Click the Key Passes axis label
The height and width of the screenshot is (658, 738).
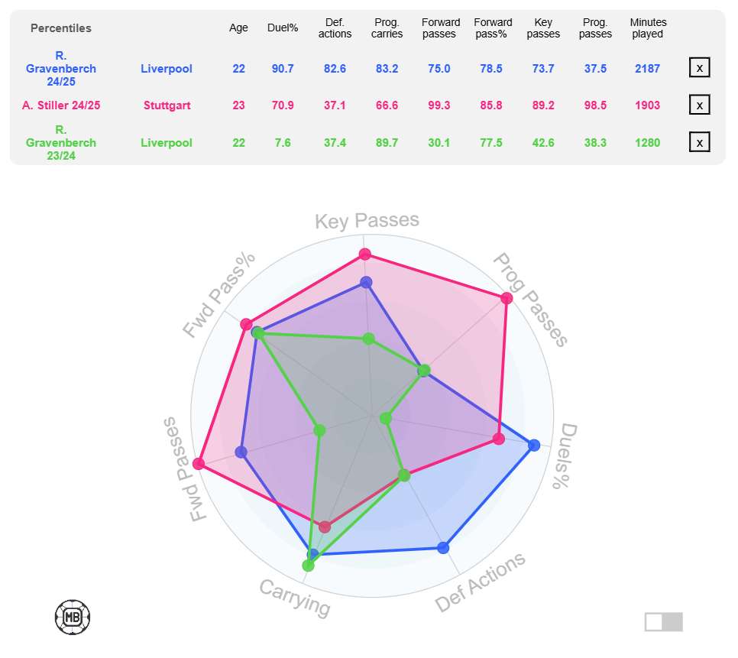(367, 220)
